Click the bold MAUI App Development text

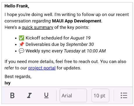tap(77, 21)
